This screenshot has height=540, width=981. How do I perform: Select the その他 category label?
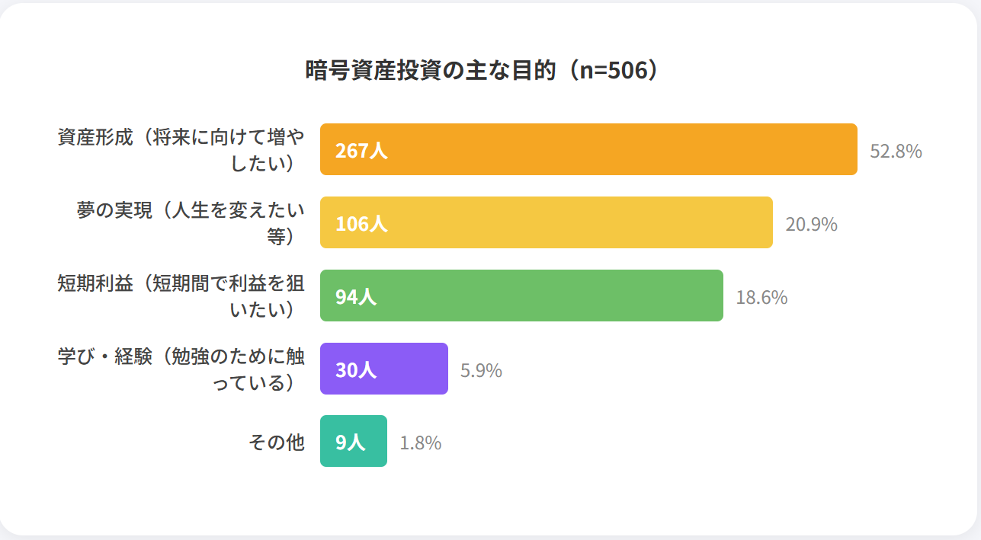click(277, 442)
